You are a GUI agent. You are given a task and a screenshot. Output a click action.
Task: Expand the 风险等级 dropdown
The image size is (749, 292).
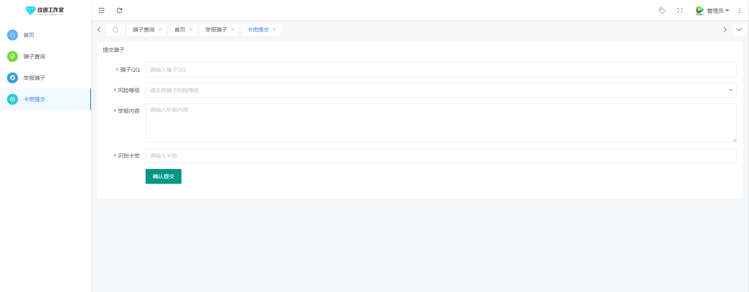[x=441, y=90]
